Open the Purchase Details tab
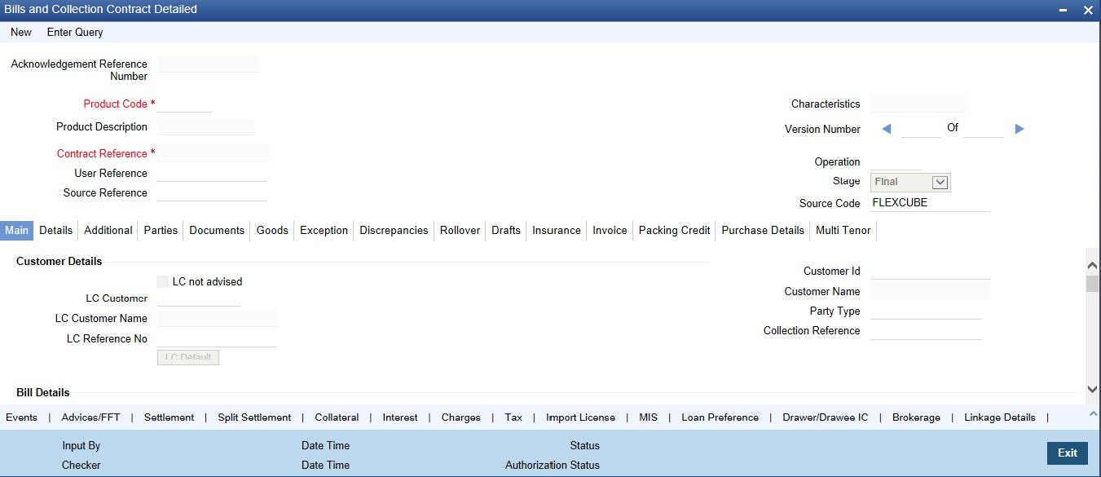 pyautogui.click(x=763, y=230)
